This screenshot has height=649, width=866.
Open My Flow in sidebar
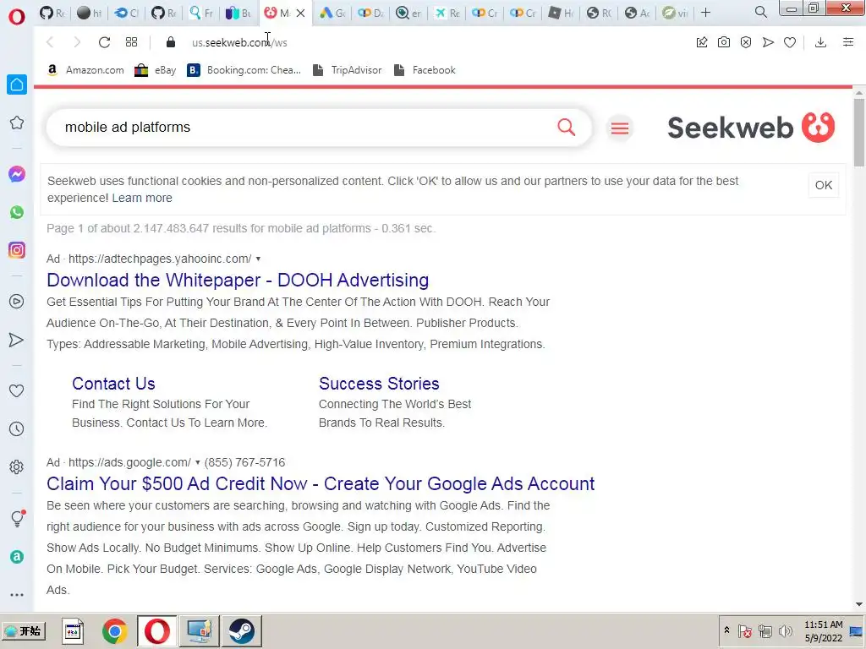(x=17, y=340)
